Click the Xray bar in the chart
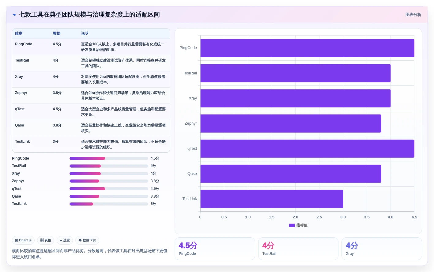The image size is (434, 272). point(295,98)
